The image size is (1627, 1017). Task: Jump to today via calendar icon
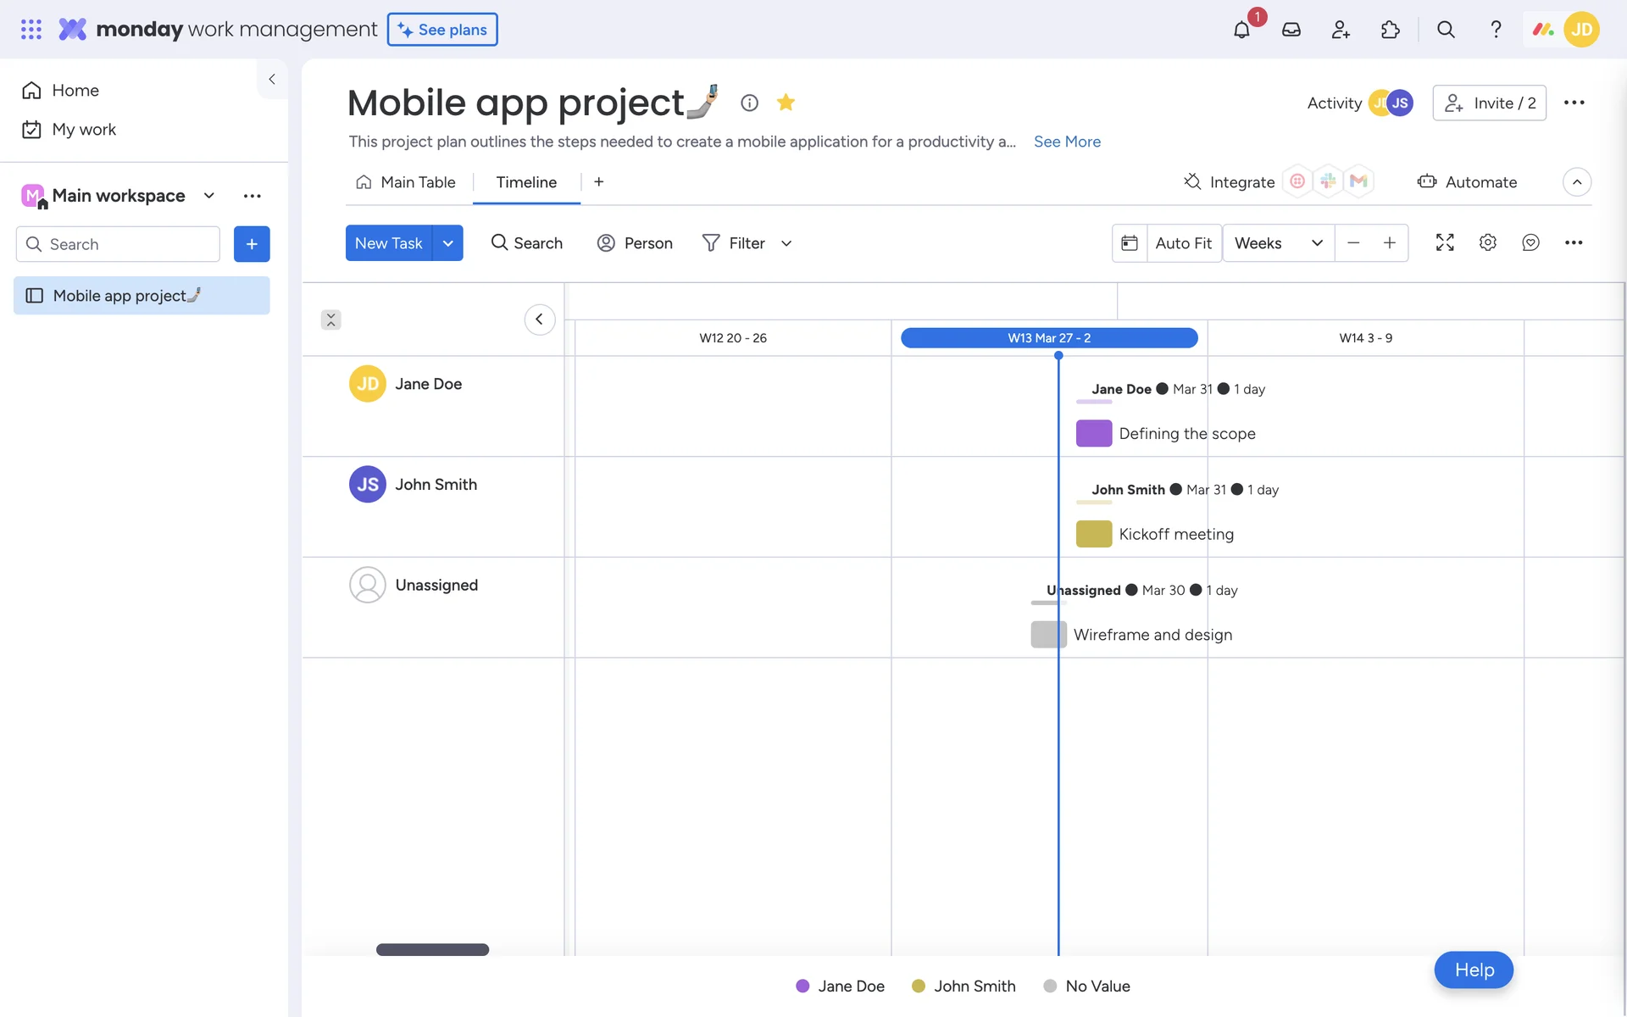tap(1130, 243)
